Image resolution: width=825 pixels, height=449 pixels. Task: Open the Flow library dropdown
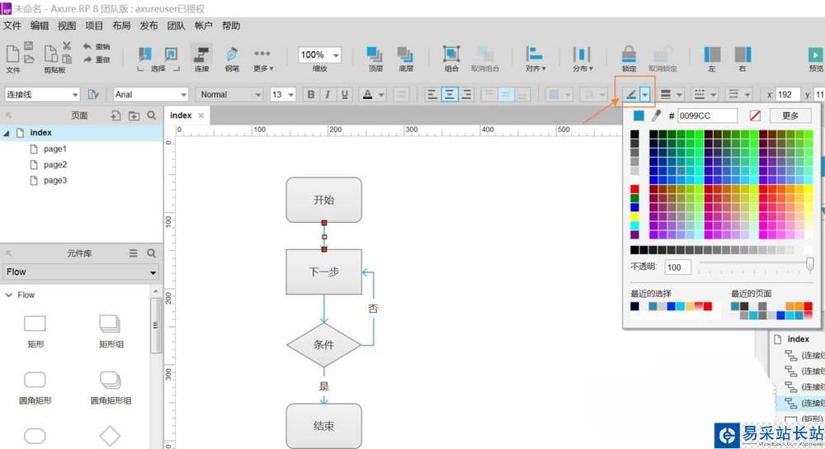(x=81, y=272)
